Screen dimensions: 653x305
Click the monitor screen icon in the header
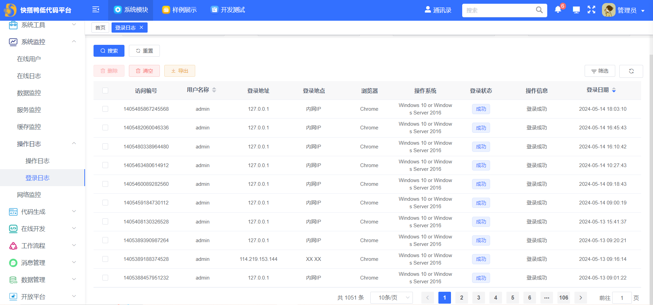(576, 10)
